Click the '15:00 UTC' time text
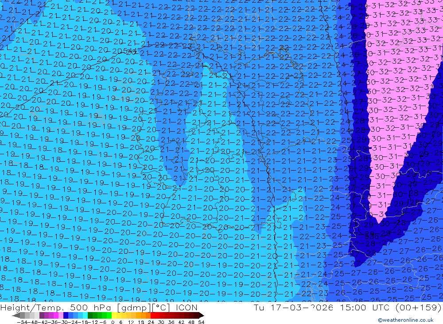 (365, 307)
